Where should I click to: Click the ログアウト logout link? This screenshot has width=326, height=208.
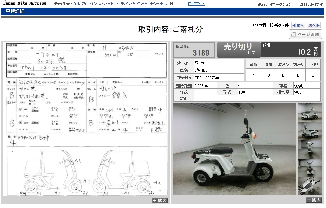click(x=196, y=4)
